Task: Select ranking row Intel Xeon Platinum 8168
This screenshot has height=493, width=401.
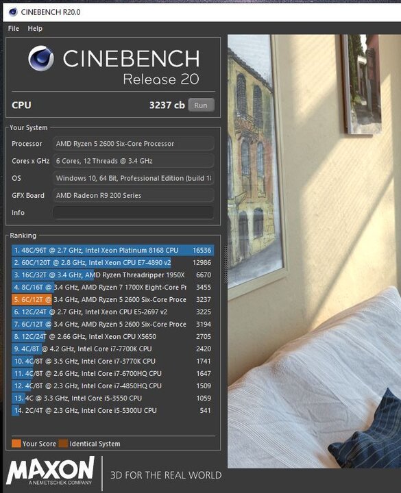Action: 112,251
